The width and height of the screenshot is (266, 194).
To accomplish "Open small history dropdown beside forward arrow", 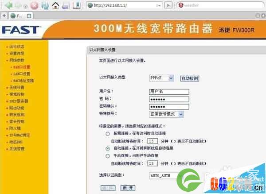I will tap(25, 7).
